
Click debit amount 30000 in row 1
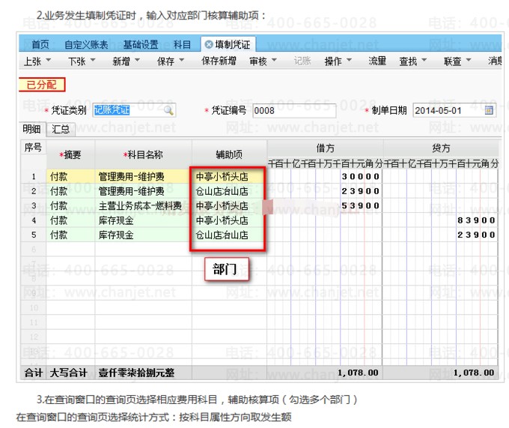(360, 176)
